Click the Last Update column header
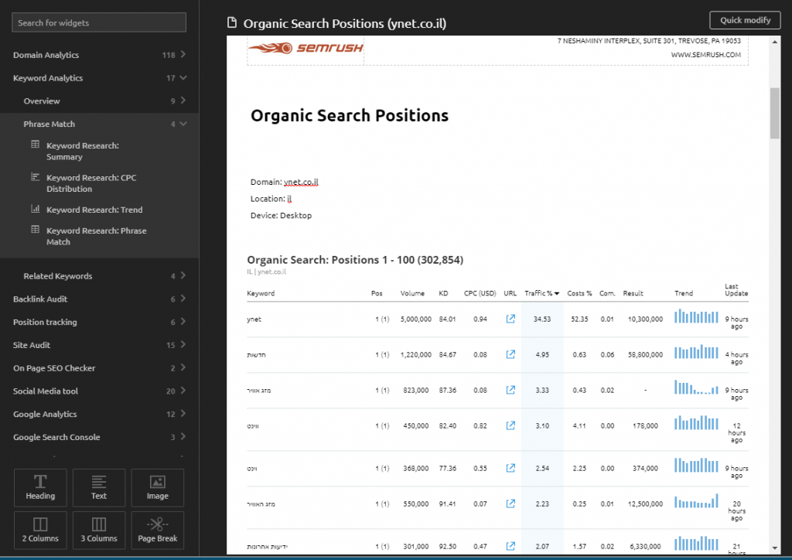The image size is (792, 560). (x=736, y=290)
